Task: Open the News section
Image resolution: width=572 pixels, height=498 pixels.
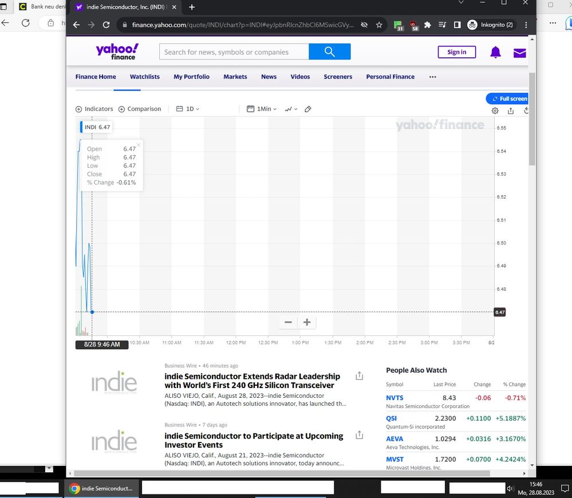Action: [x=269, y=77]
